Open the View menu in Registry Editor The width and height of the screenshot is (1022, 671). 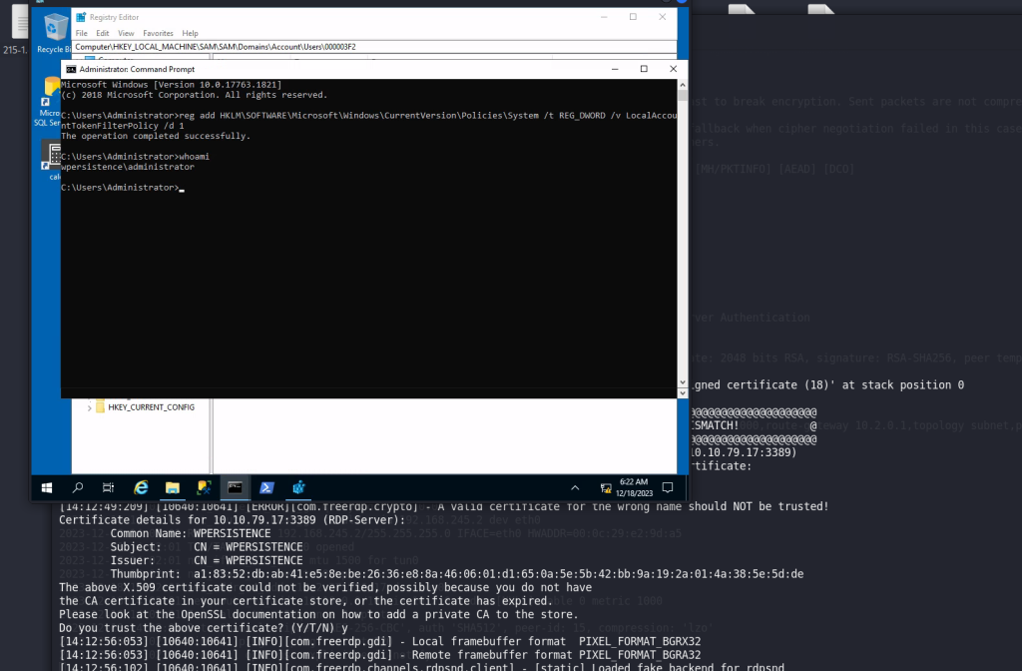126,33
